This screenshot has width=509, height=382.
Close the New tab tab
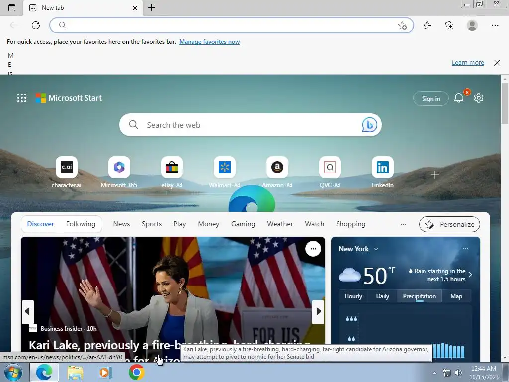[135, 8]
